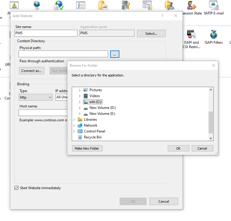The image size is (231, 221).
Task: Expand the New Volume (D:) node
Action: [79, 108]
